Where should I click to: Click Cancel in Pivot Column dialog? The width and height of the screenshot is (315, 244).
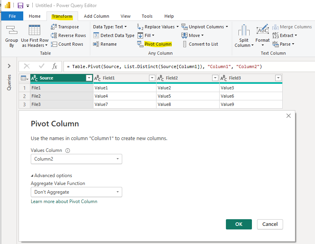(x=270, y=224)
